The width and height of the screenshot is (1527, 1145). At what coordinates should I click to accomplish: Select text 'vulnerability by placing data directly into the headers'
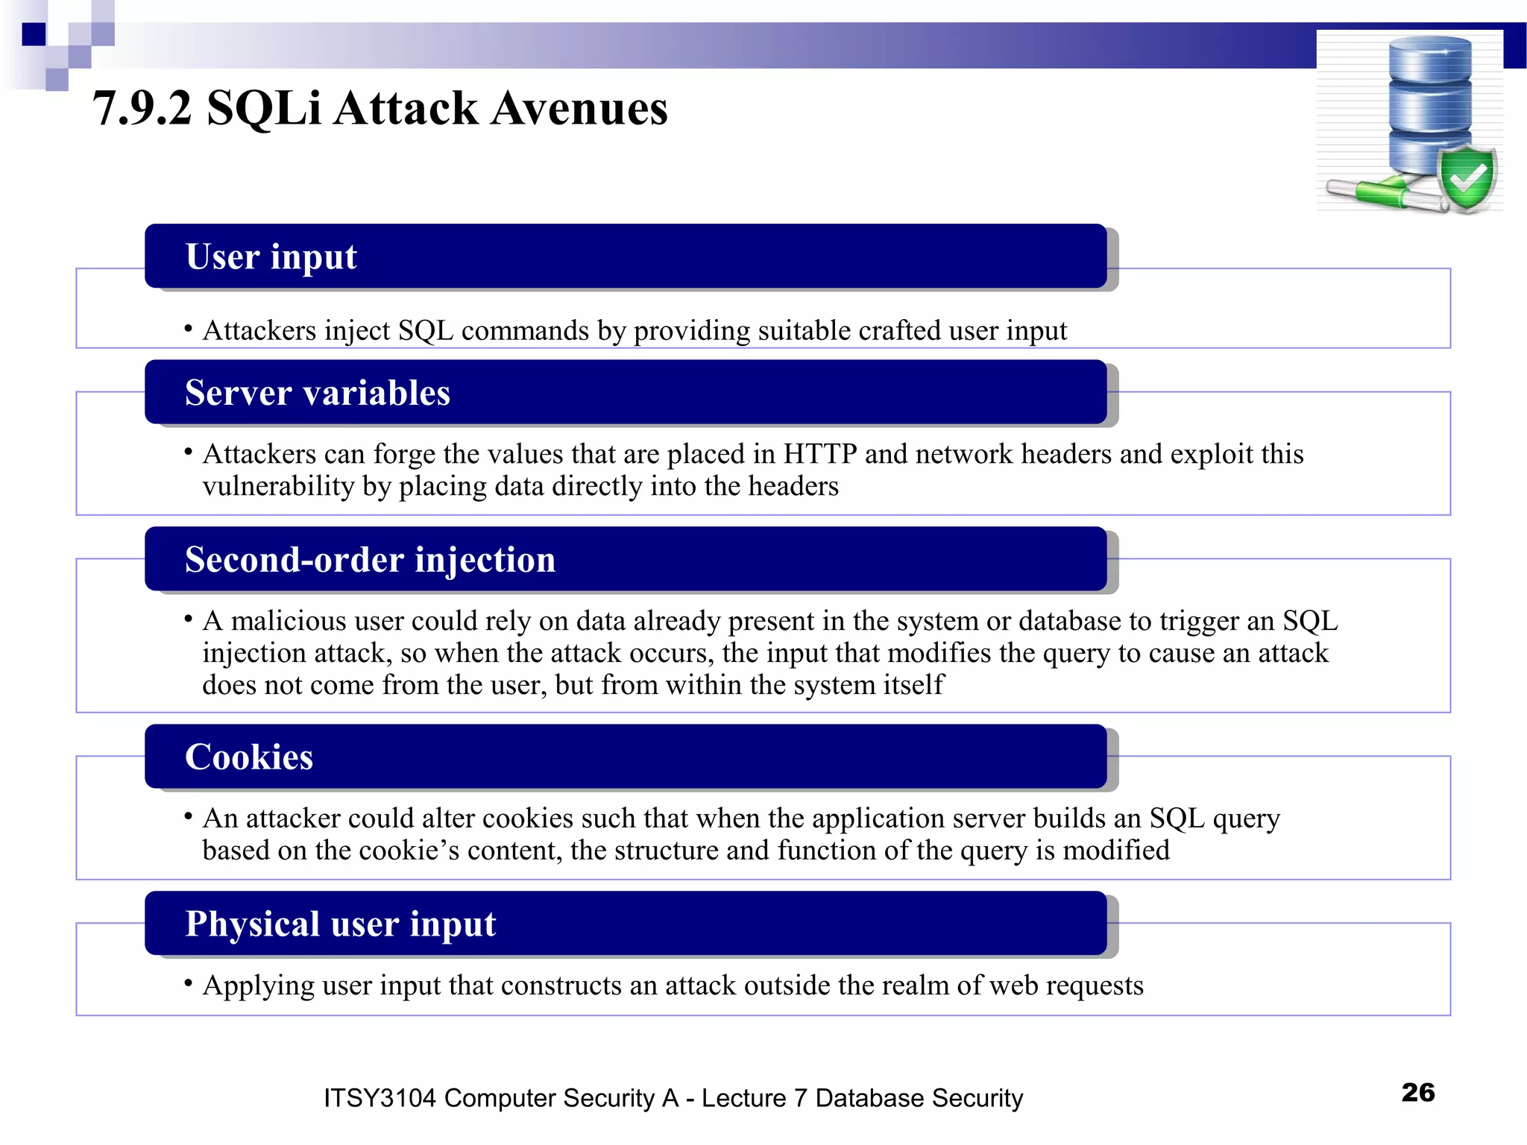[x=520, y=486]
